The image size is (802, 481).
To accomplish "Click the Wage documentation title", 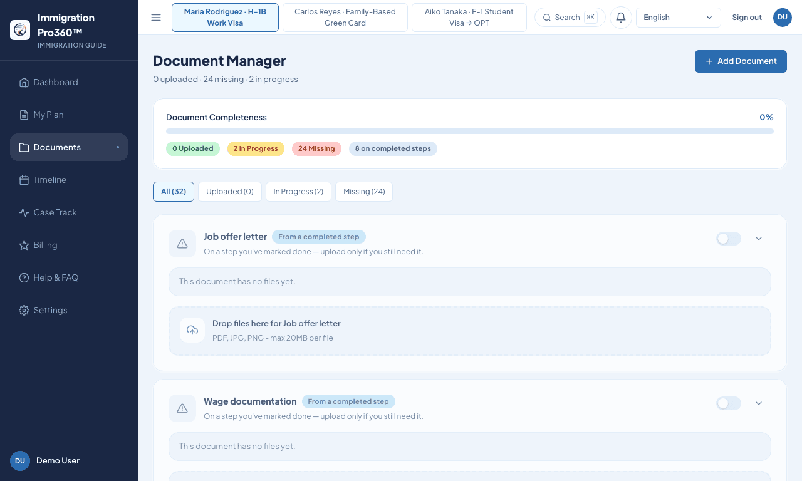I will tap(250, 401).
